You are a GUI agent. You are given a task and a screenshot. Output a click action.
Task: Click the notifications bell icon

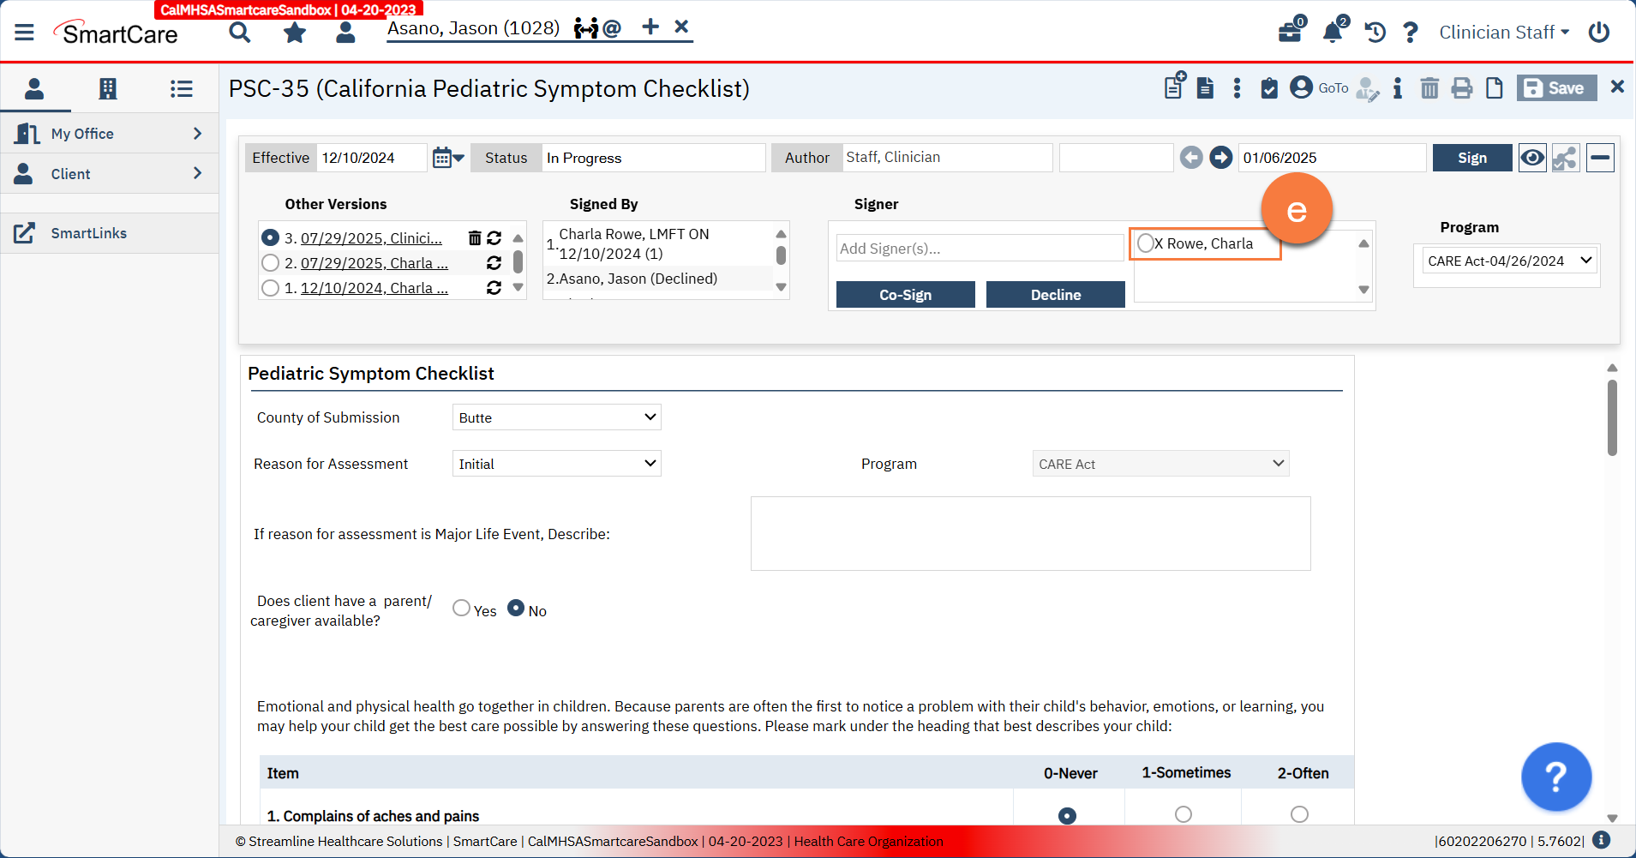point(1332,33)
